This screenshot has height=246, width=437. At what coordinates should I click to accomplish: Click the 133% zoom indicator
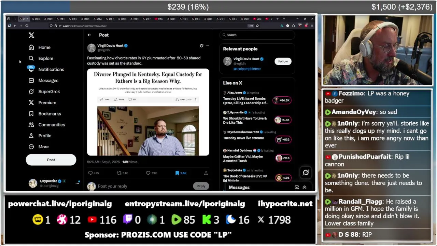pos(250,26)
